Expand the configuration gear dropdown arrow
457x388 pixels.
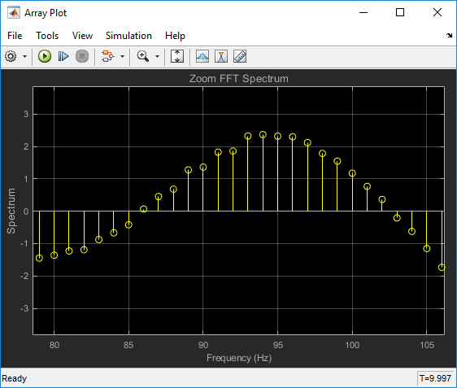(24, 56)
